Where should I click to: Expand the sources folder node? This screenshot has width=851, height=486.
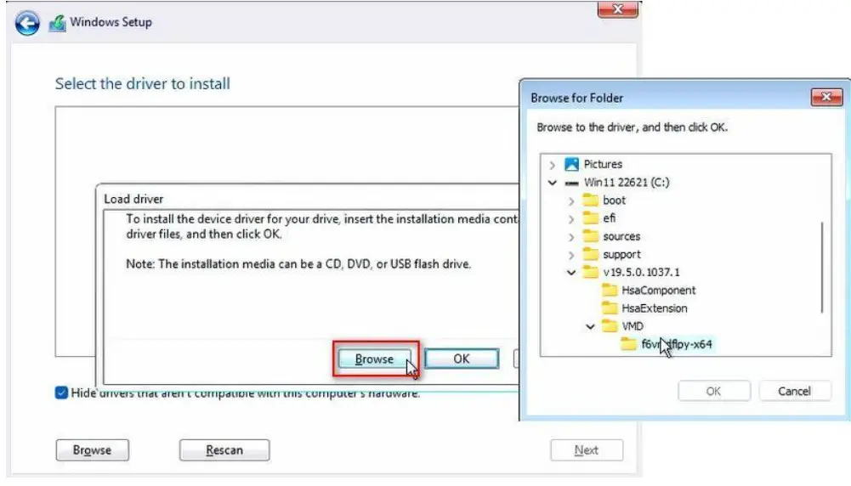click(x=571, y=238)
